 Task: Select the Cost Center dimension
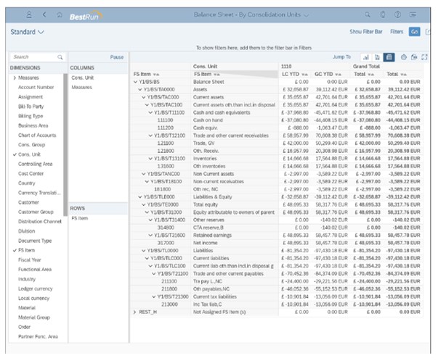31,174
